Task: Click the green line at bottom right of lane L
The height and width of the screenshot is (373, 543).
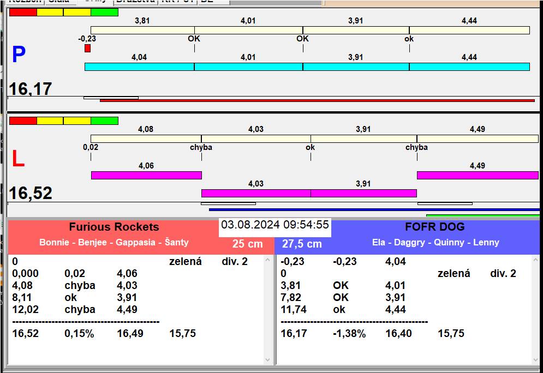Action: click(483, 215)
